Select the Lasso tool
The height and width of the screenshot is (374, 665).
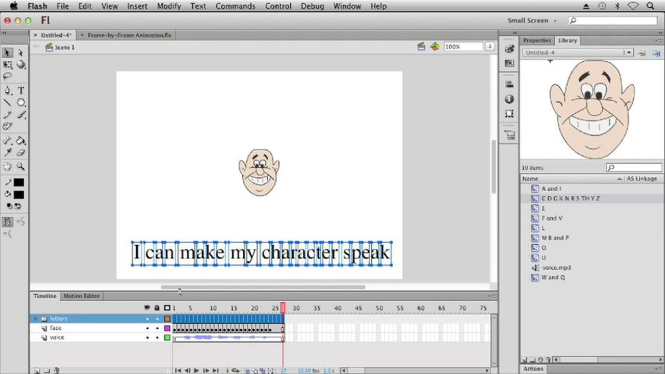coord(7,76)
